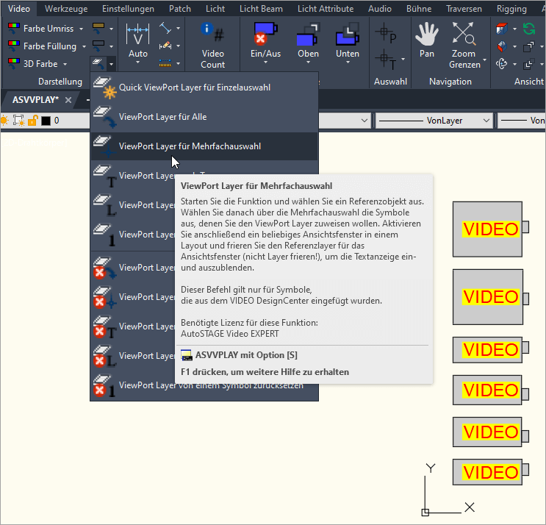This screenshot has height=525, width=546.
Task: Click the Ein/Aus video display icon
Action: pos(265,35)
